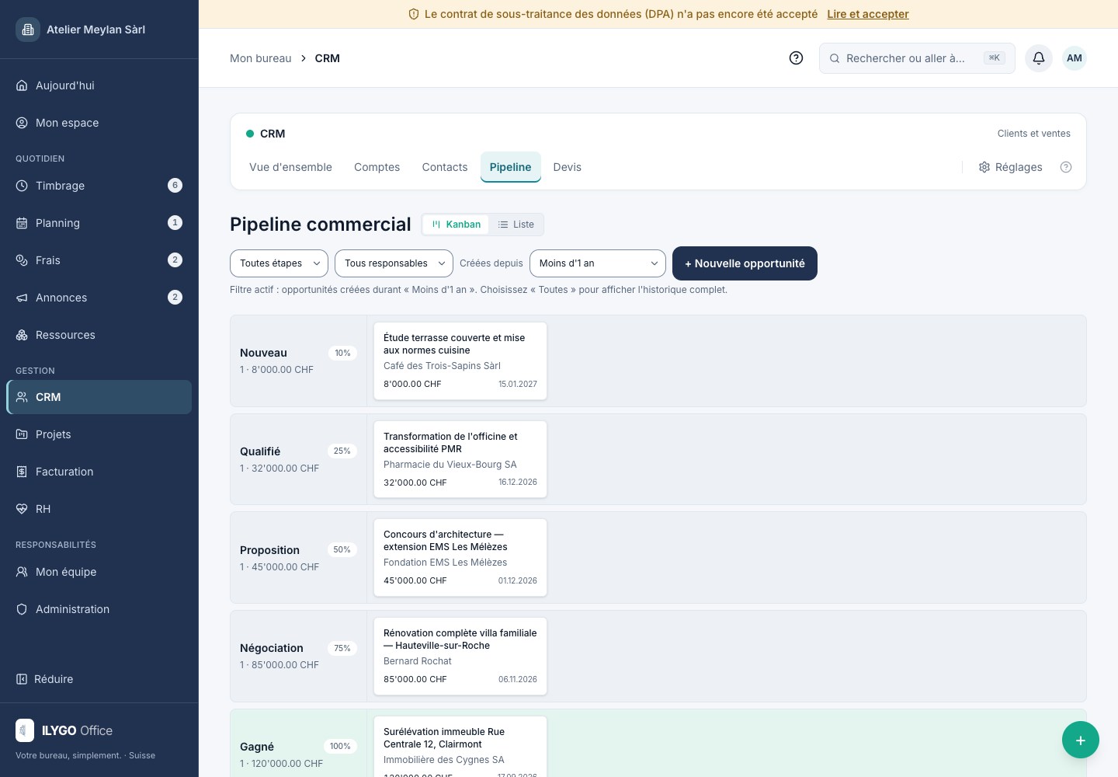Click Café des Trois-Sapins Sàrl name
Viewport: 1118px width, 777px height.
coord(442,366)
